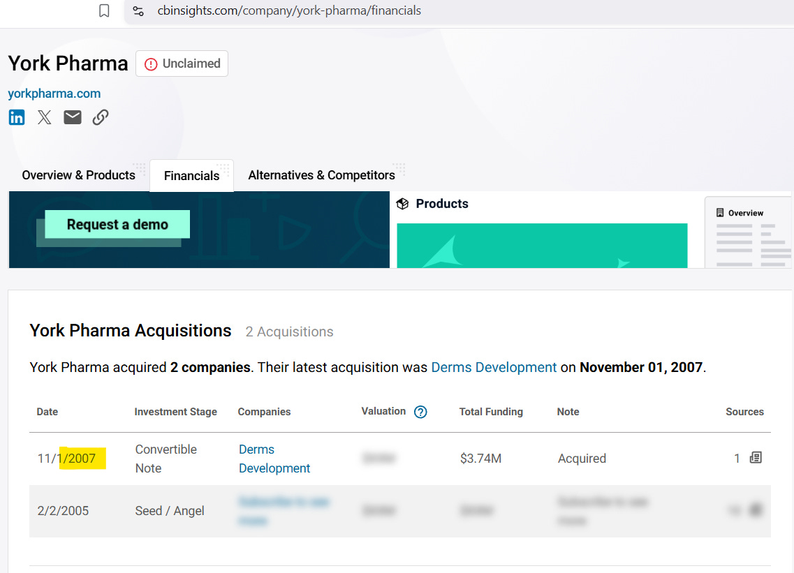The height and width of the screenshot is (573, 794).
Task: Click blurred subscribe link in 2/2/2005 row
Action: [284, 511]
